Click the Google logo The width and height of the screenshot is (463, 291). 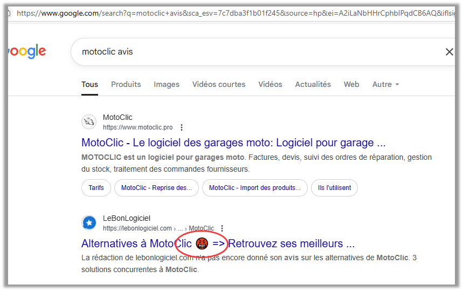coord(27,51)
